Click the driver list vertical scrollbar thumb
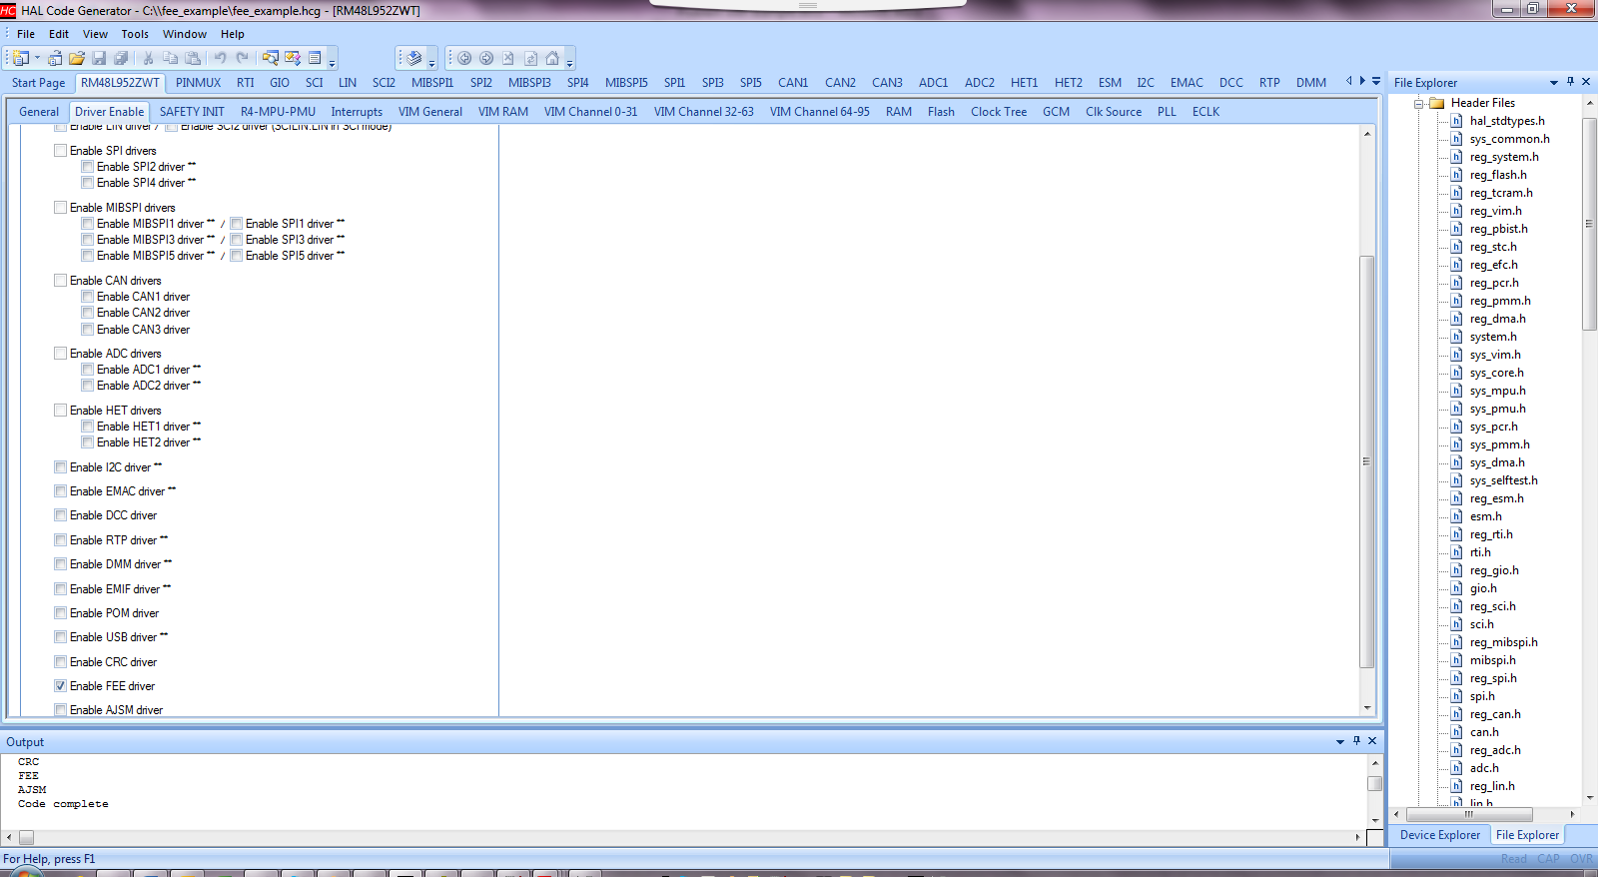This screenshot has width=1598, height=877. coord(1366,461)
